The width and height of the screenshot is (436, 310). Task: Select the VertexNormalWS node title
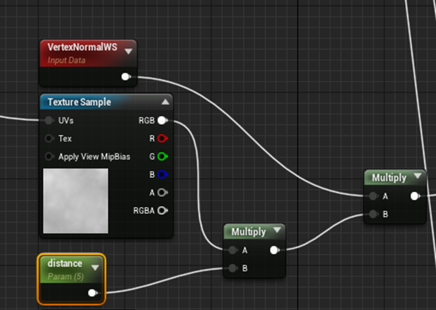tap(82, 47)
